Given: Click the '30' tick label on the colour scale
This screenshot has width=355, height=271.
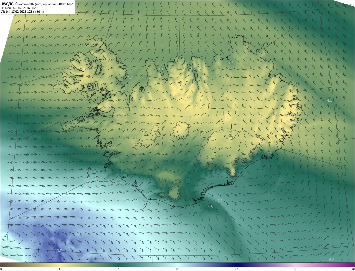Looking at the screenshot, I should click(296, 269).
